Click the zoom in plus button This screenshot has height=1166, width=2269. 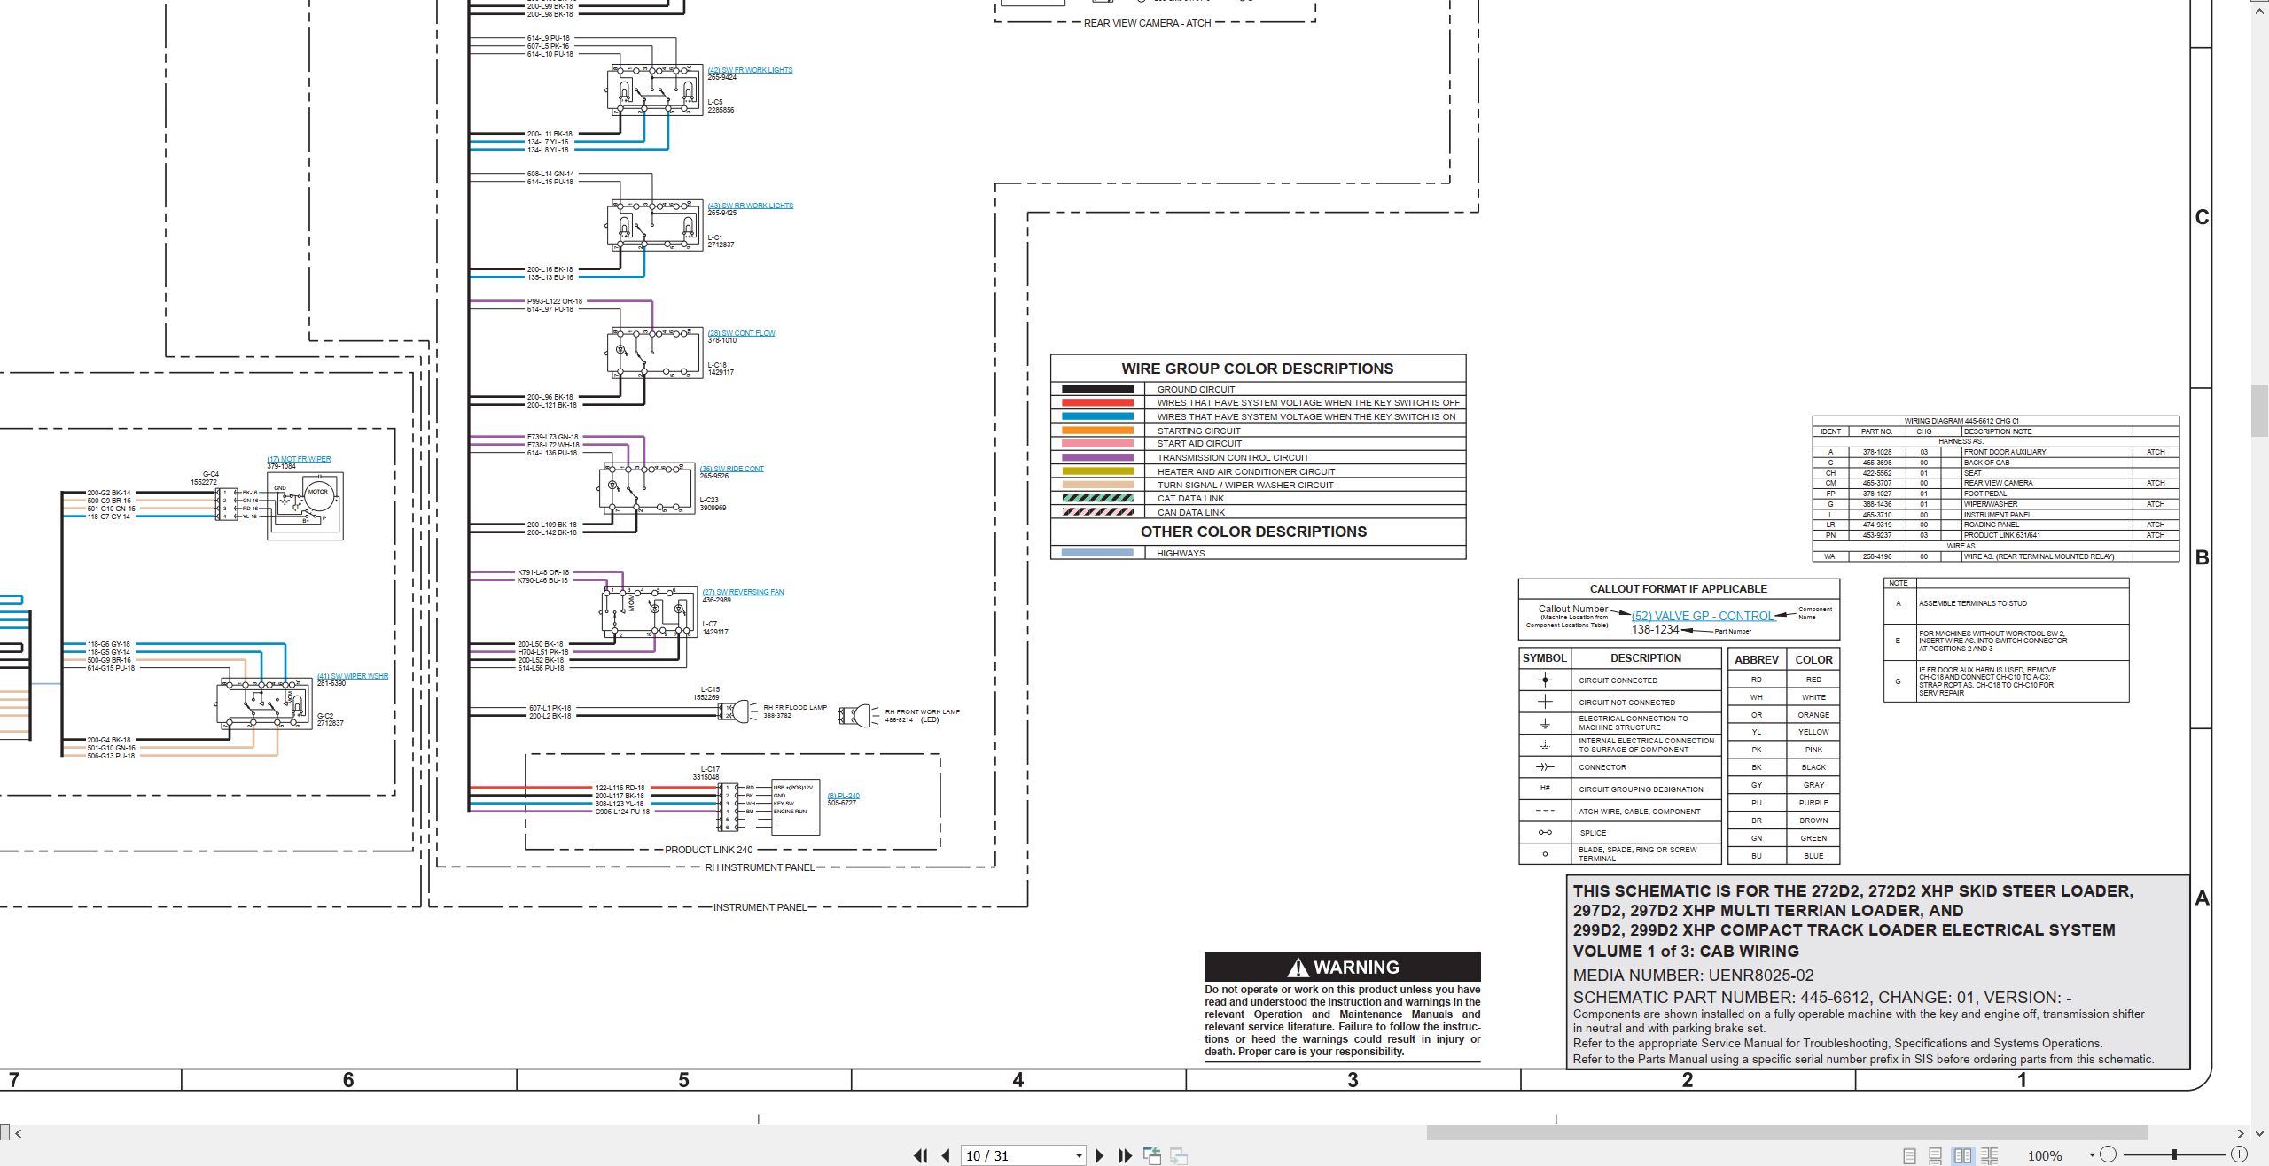coord(2239,1154)
